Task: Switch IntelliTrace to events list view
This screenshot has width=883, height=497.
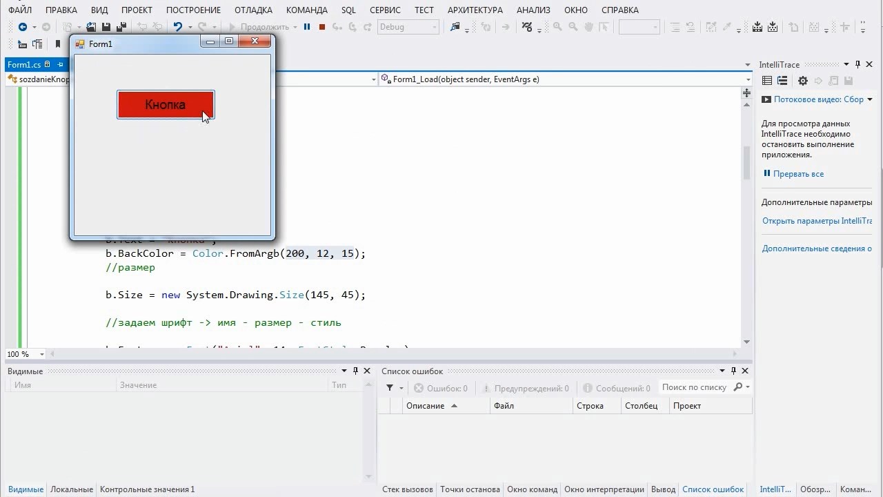Action: pos(766,81)
